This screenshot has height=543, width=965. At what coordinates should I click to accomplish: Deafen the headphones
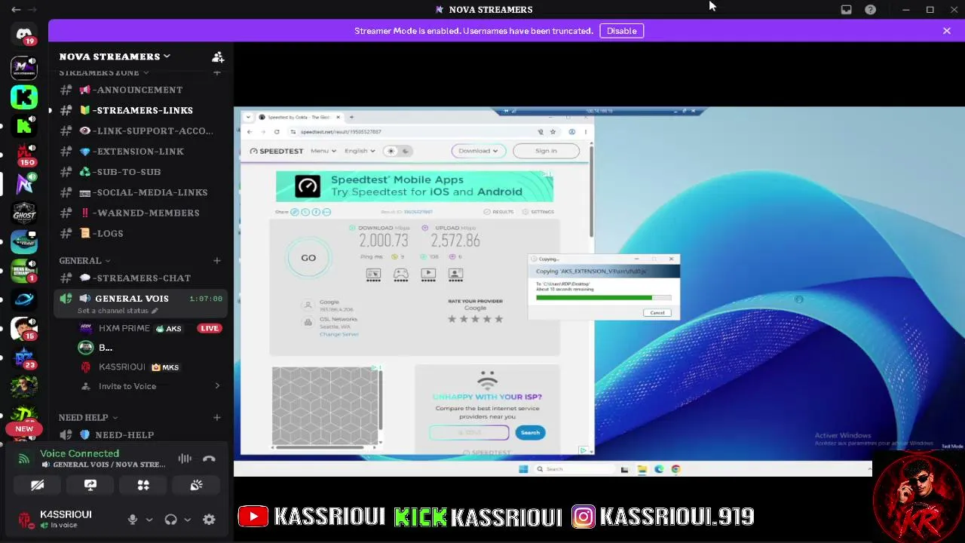pos(171,519)
